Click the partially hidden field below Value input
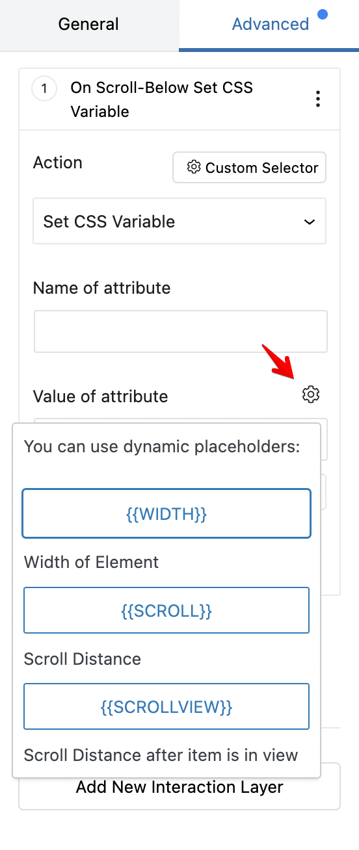Screen dimensions: 359x850 [x=323, y=492]
